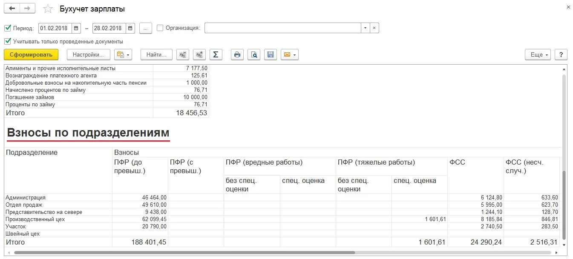Open calendar for the end date 28.02.2018
Viewport: 573px width, 259px height.
click(x=130, y=28)
